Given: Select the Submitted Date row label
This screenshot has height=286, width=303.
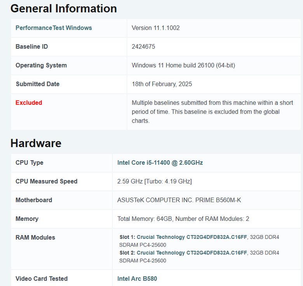Looking at the screenshot, I should click(x=38, y=84).
